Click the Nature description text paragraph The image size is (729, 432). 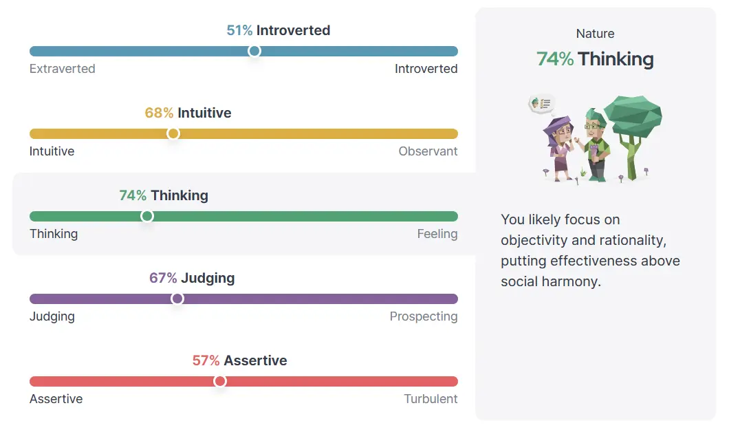pos(590,250)
